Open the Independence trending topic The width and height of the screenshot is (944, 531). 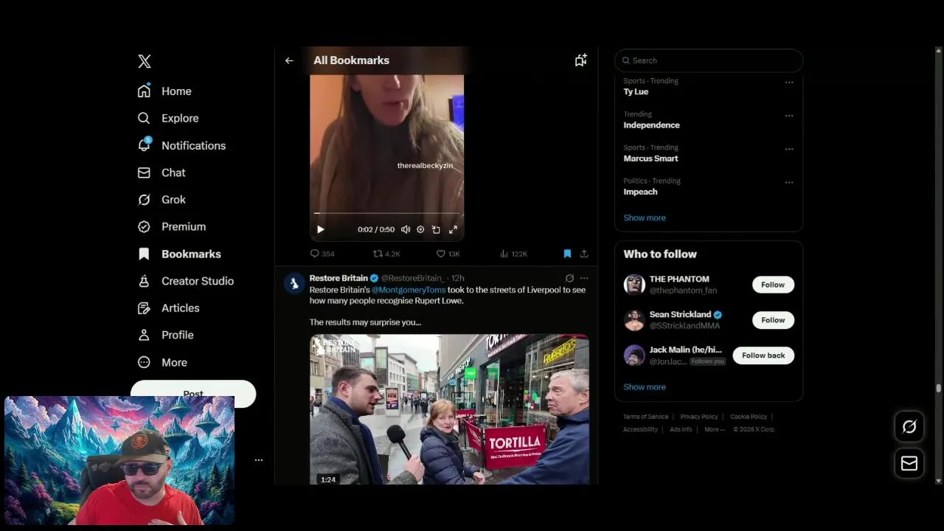click(651, 125)
